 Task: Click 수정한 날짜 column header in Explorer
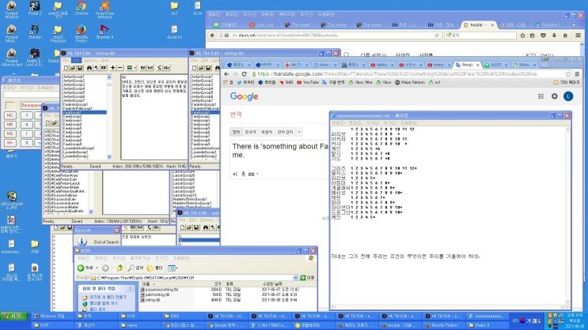(x=272, y=284)
